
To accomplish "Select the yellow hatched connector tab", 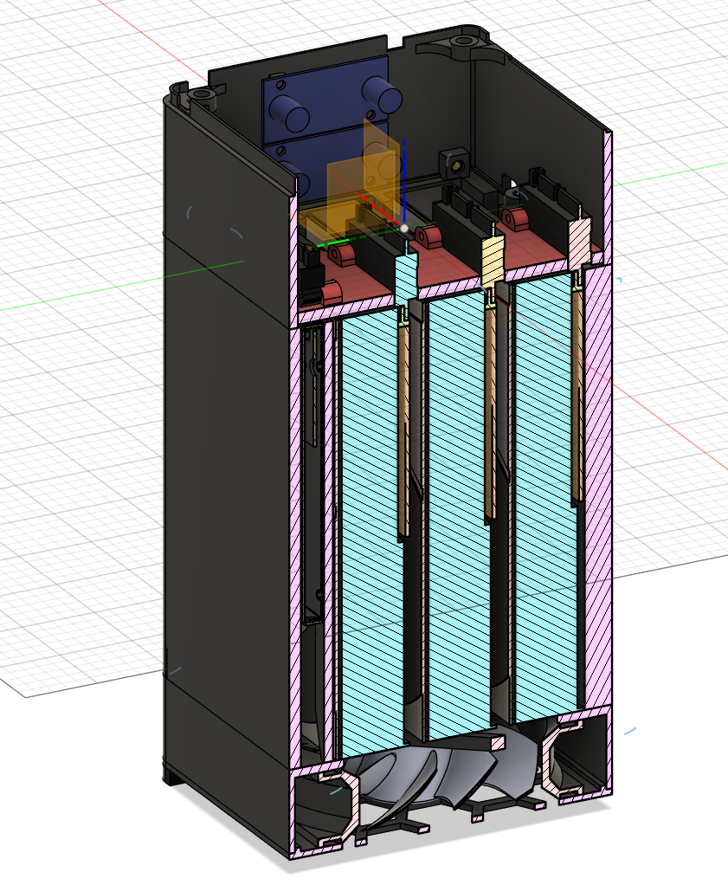I will [492, 260].
